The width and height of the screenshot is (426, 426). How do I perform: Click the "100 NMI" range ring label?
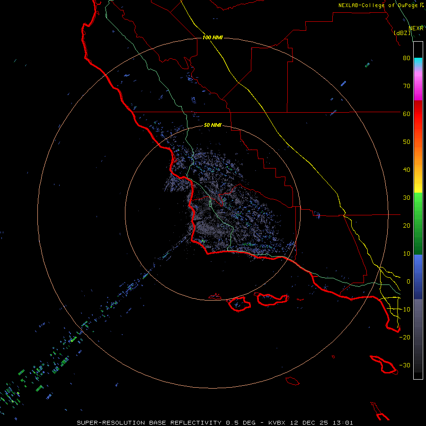point(213,37)
